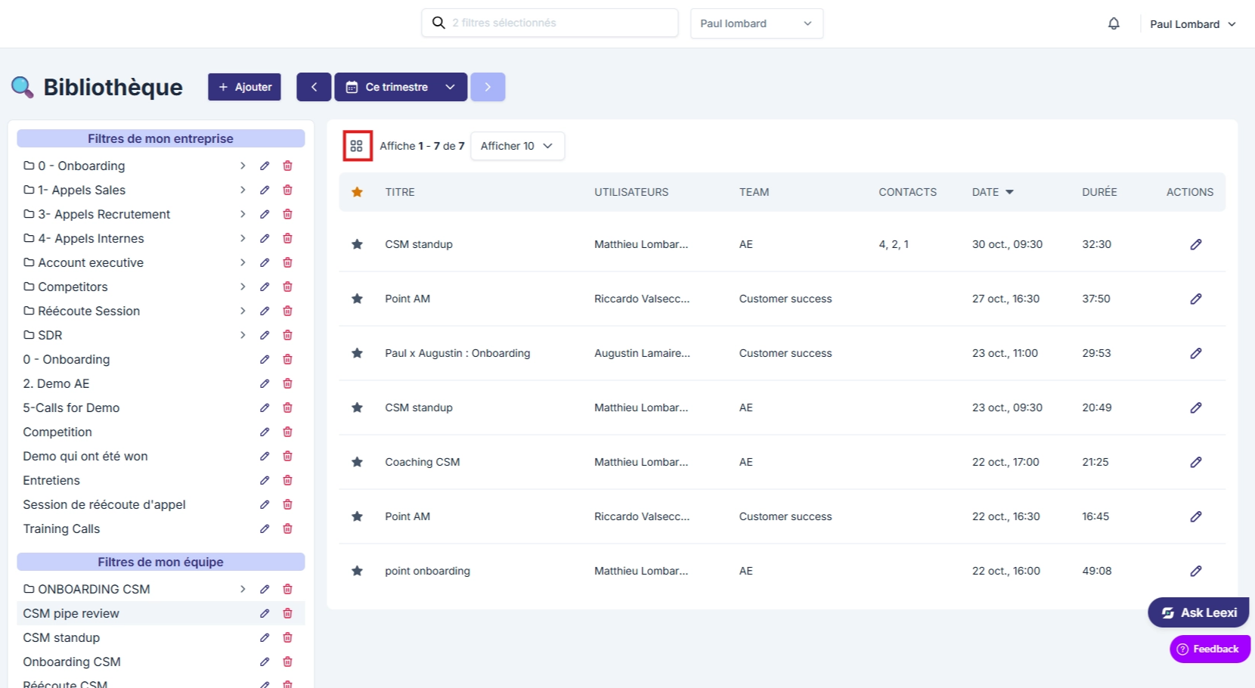Select the Training Calls filter
Screen dimensions: 1255x688
click(61, 528)
